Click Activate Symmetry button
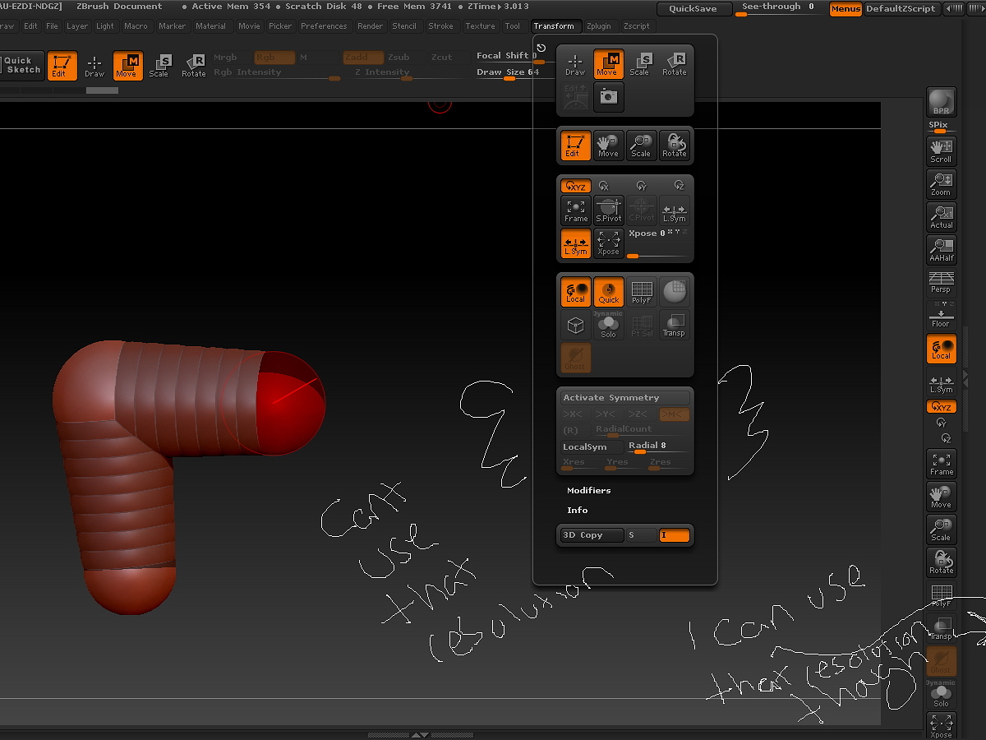The image size is (986, 740). [624, 398]
